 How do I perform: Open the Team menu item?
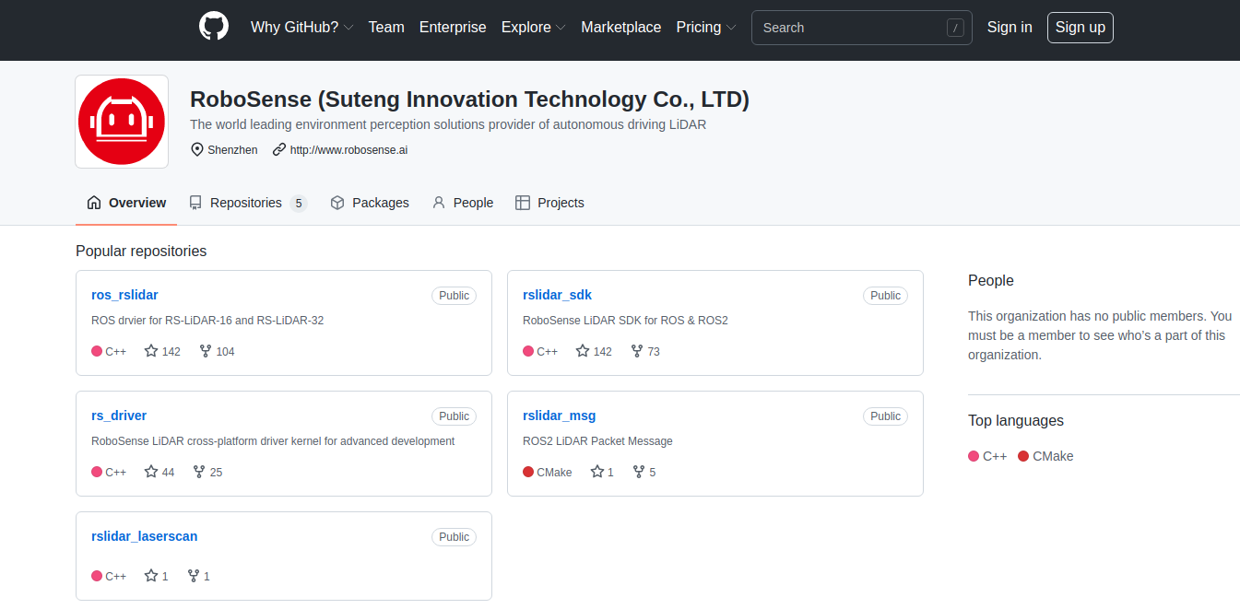386,28
